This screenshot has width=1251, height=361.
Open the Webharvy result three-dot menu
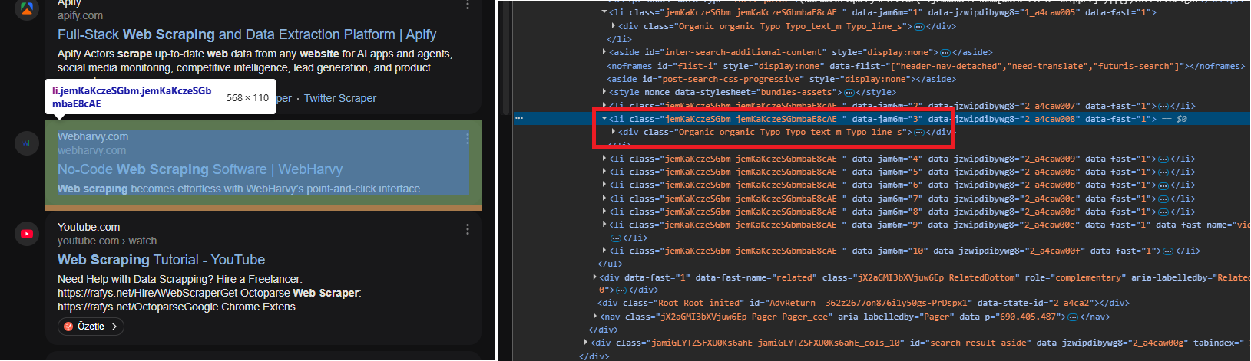tap(467, 138)
